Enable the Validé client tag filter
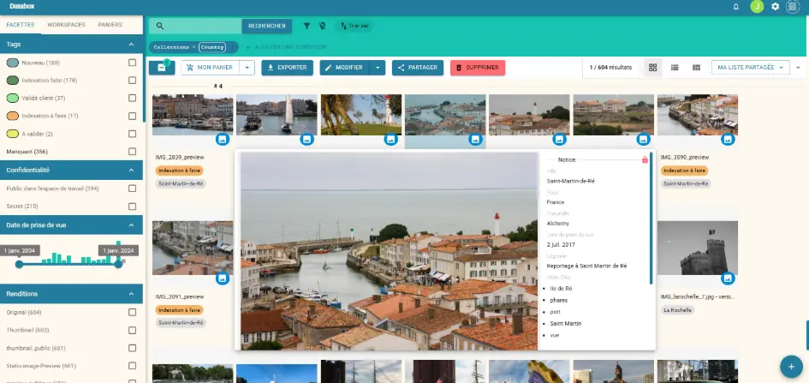The height and width of the screenshot is (383, 809). click(x=132, y=98)
